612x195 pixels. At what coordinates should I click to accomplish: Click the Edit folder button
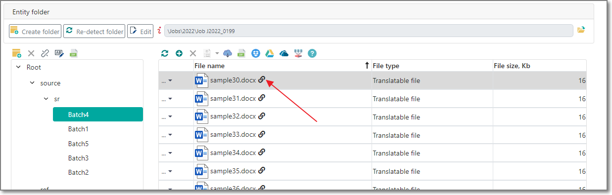pyautogui.click(x=140, y=31)
